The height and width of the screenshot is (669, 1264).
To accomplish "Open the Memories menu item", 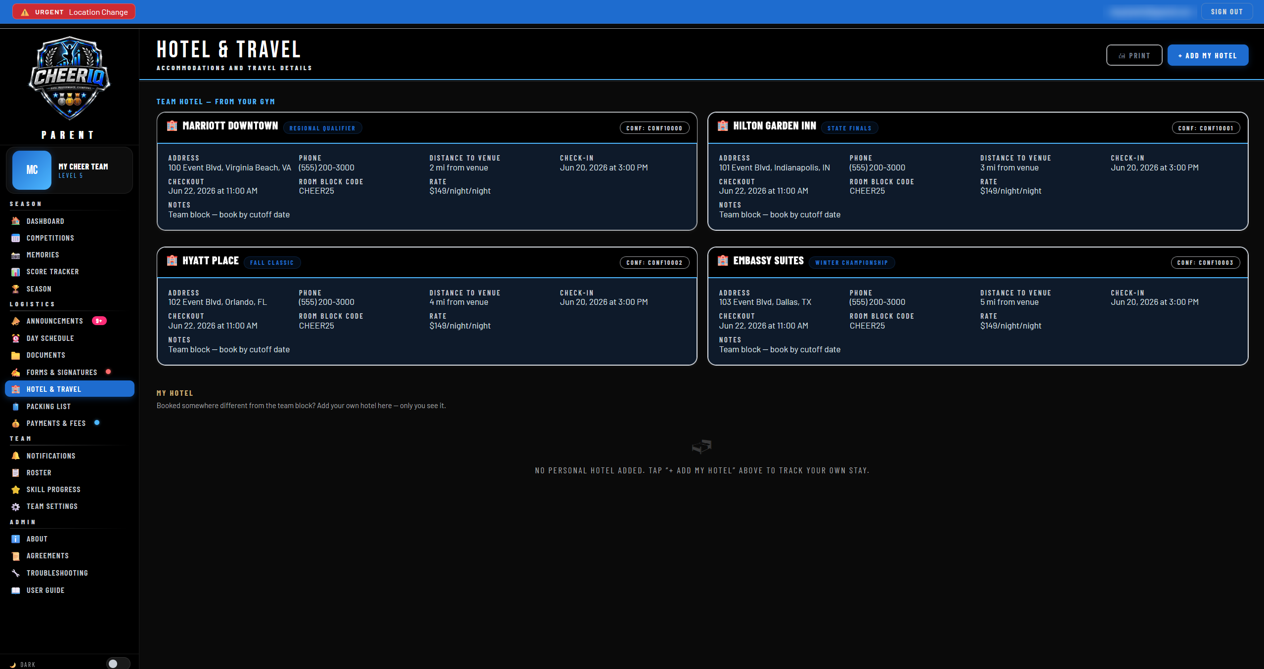I will coord(69,255).
